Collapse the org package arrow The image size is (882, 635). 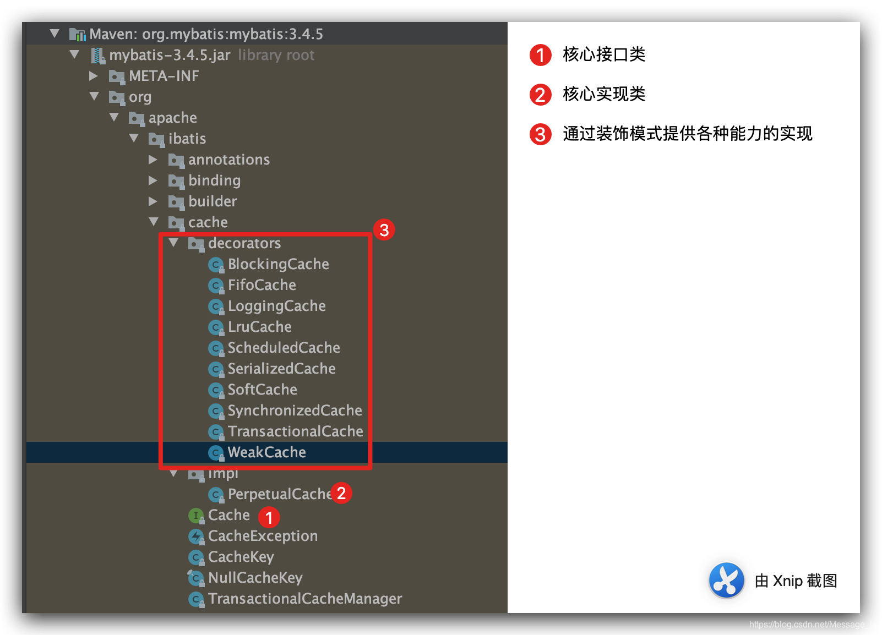tap(94, 96)
